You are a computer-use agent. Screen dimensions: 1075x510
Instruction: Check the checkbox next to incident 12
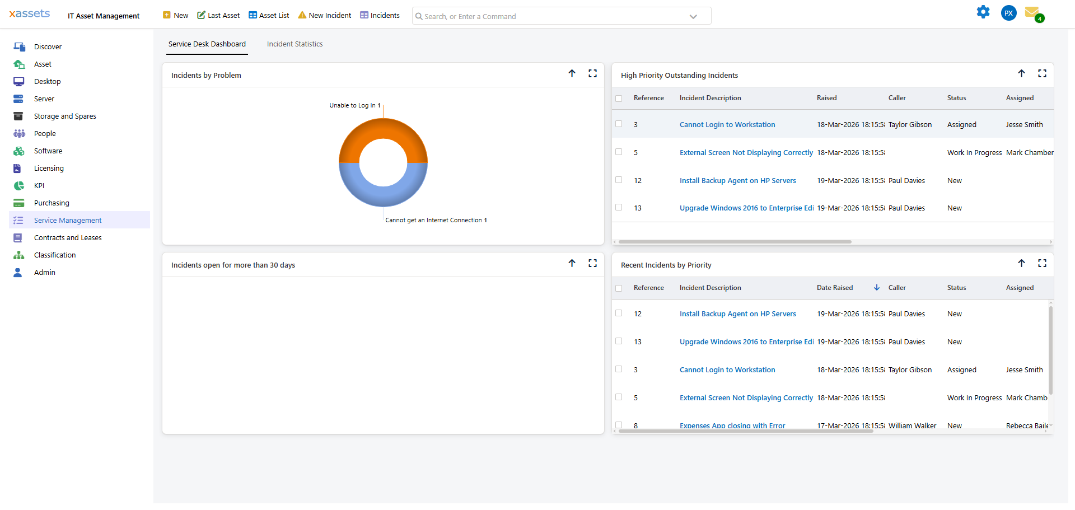tap(619, 180)
